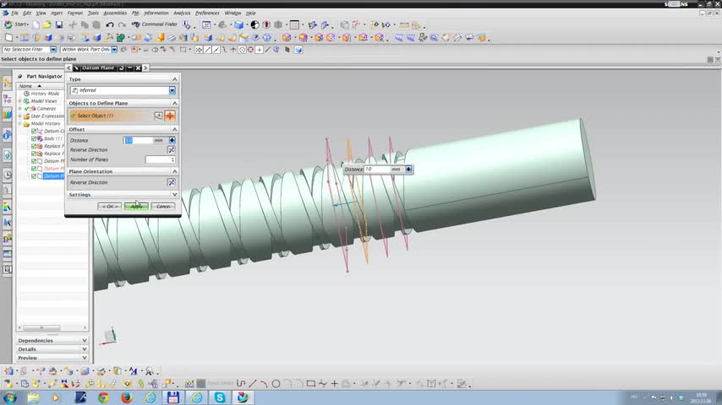Click the point selection icon beside Select Object
The height and width of the screenshot is (405, 722).
click(158, 116)
